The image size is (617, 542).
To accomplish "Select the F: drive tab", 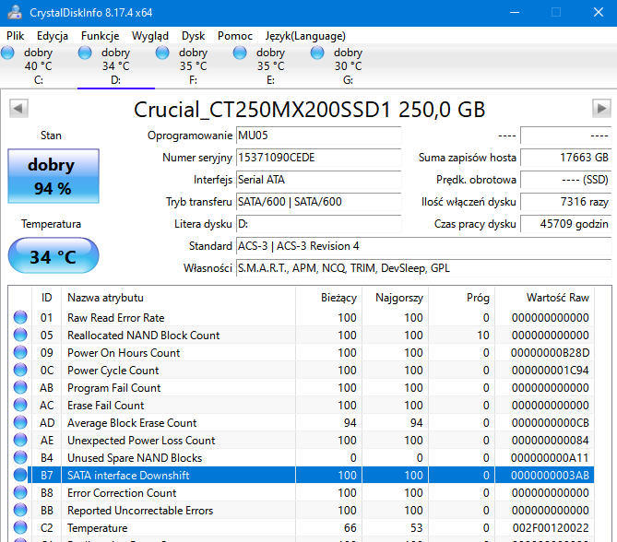I will 193,66.
